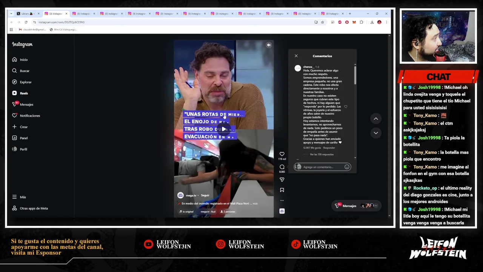Share the reel with paper plane icon
483x272 pixels.
(282, 180)
